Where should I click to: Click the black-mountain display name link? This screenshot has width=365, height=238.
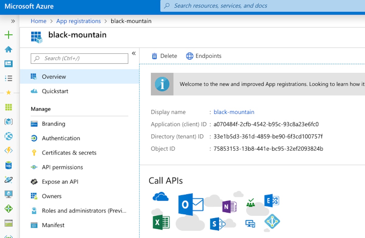[234, 112]
